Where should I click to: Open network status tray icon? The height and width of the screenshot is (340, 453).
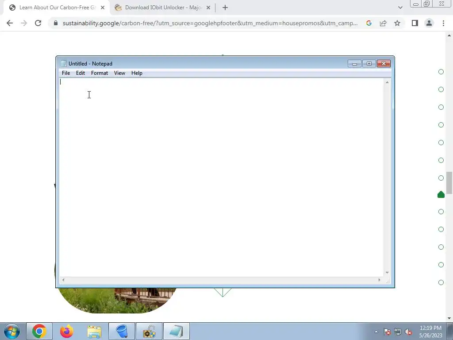point(398,332)
